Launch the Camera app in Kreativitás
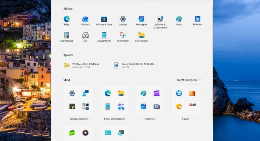Screen dimensions: 260x141 [157, 107]
